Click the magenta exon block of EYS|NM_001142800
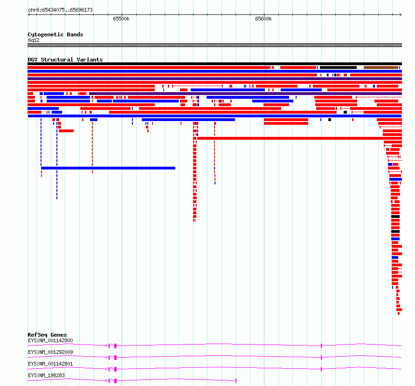 coord(115,345)
